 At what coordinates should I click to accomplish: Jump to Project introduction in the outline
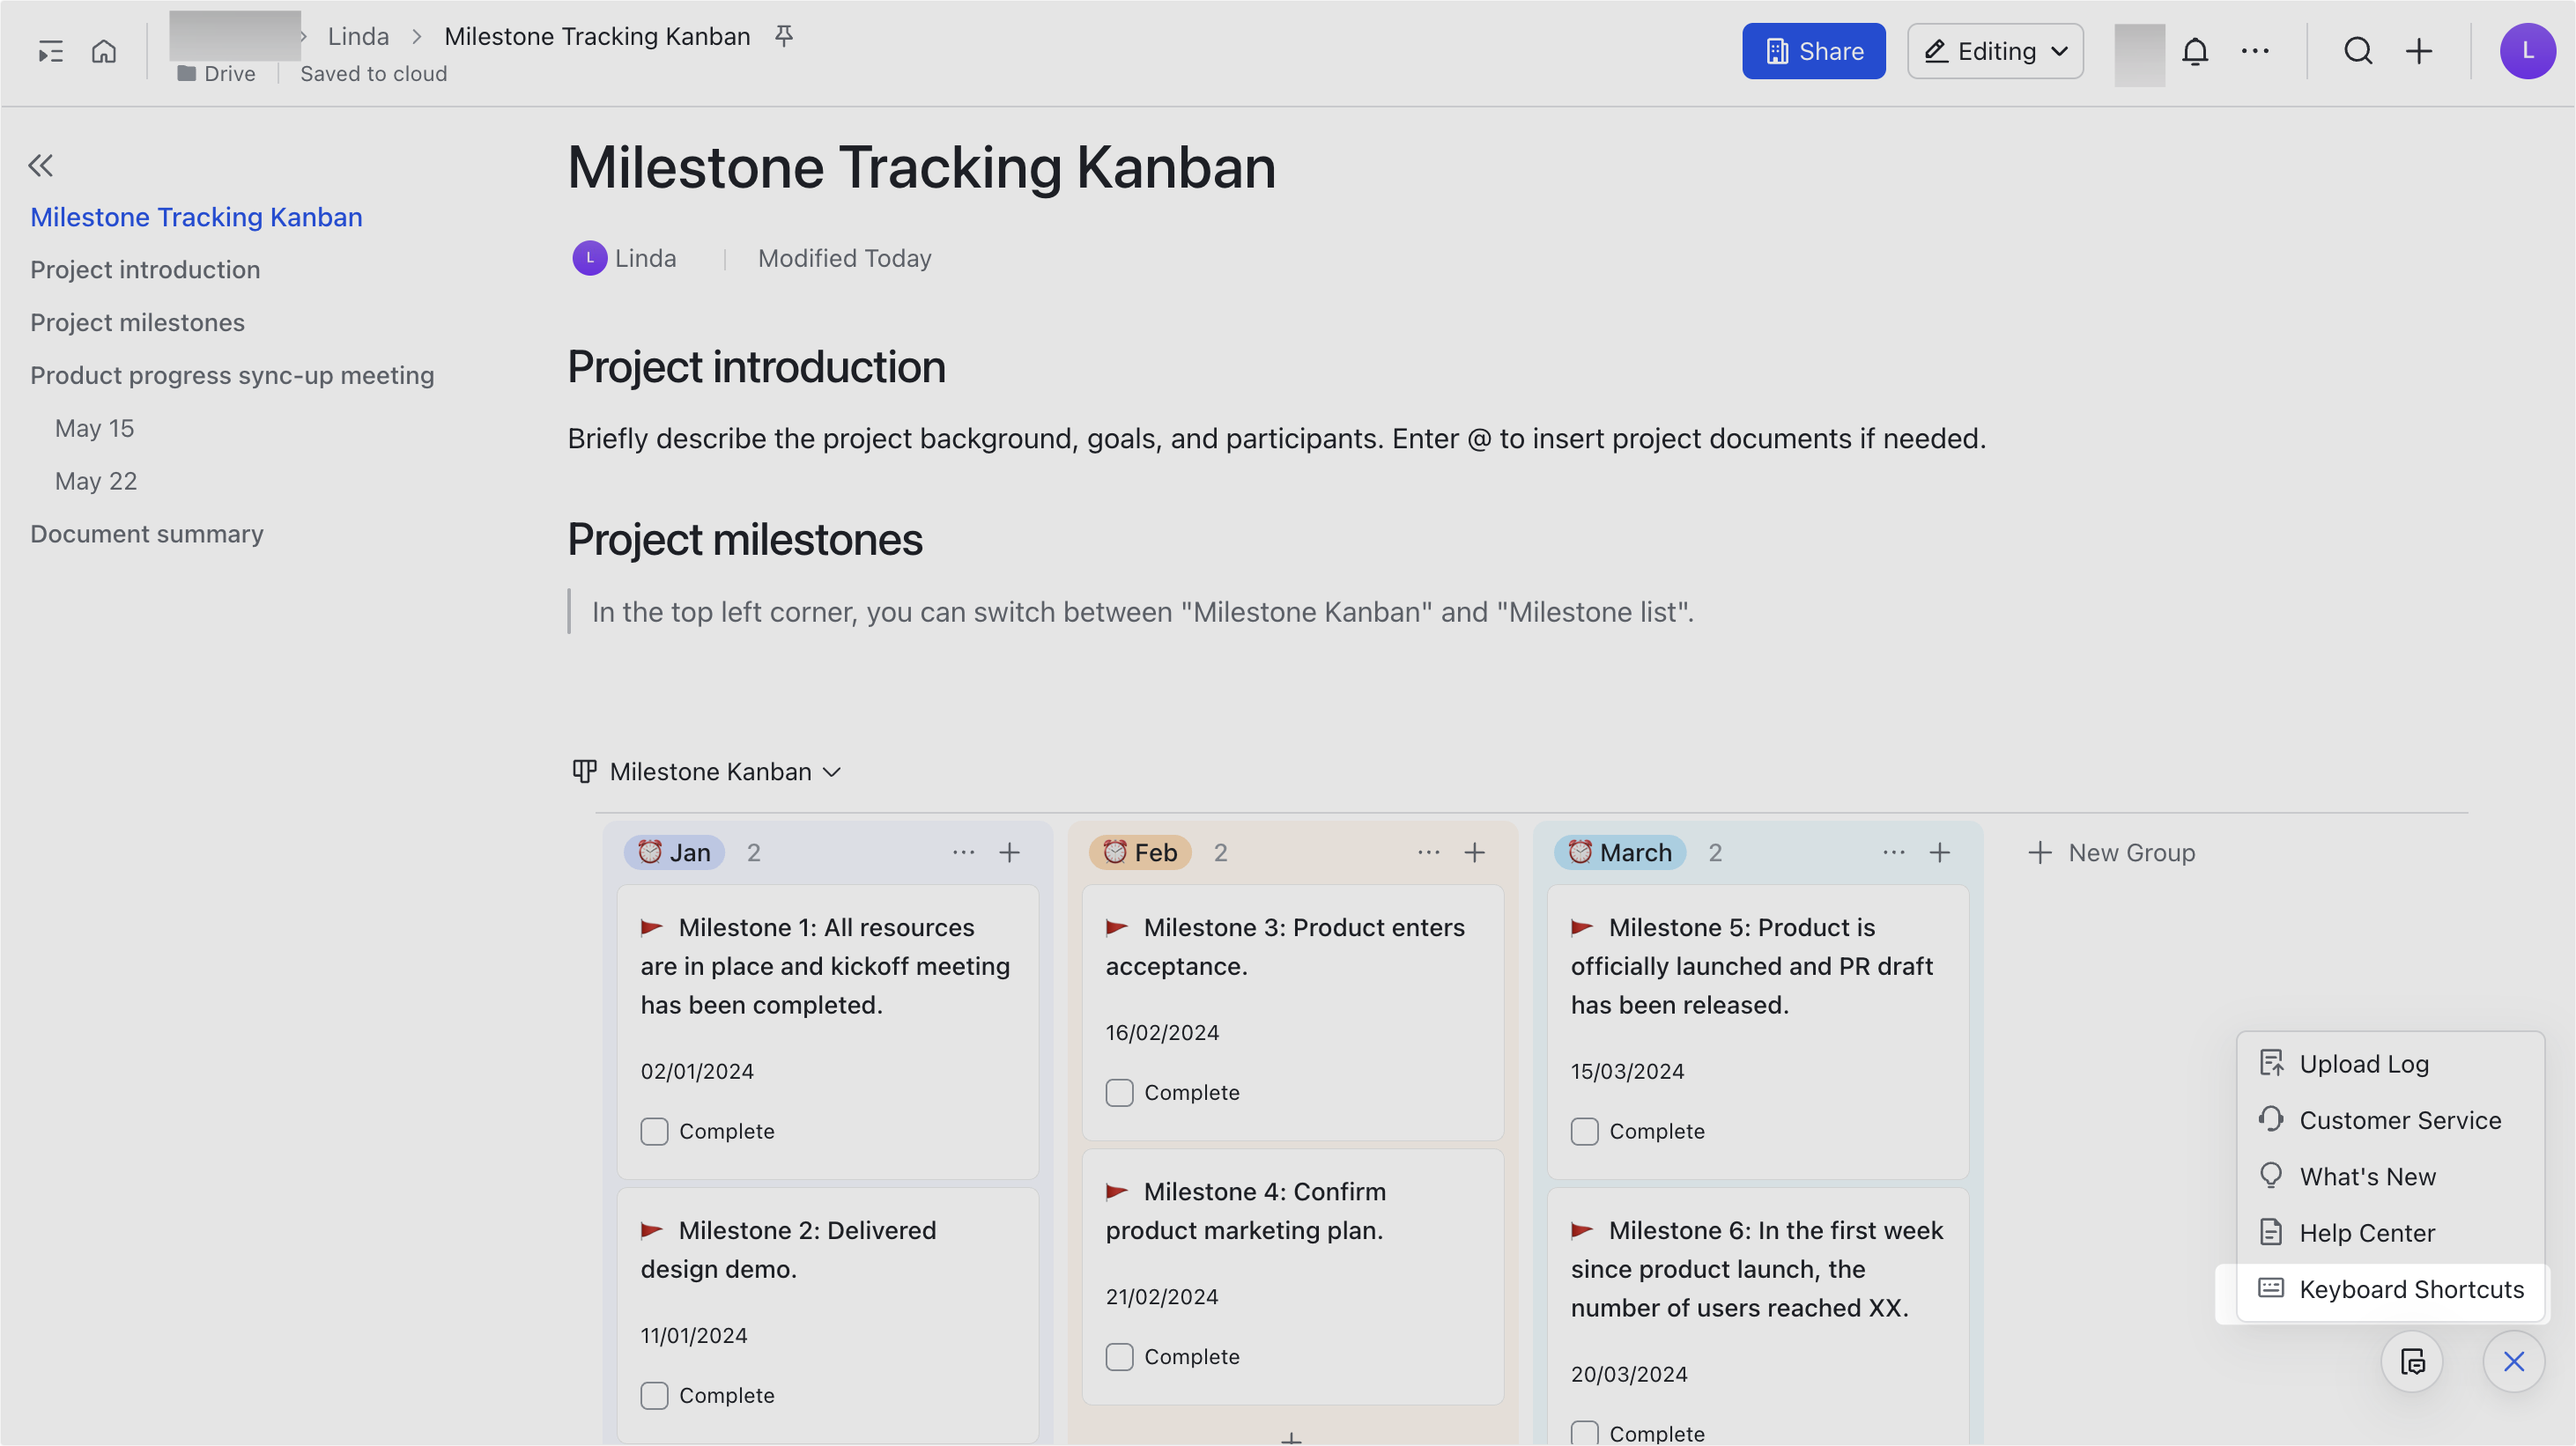pos(145,269)
